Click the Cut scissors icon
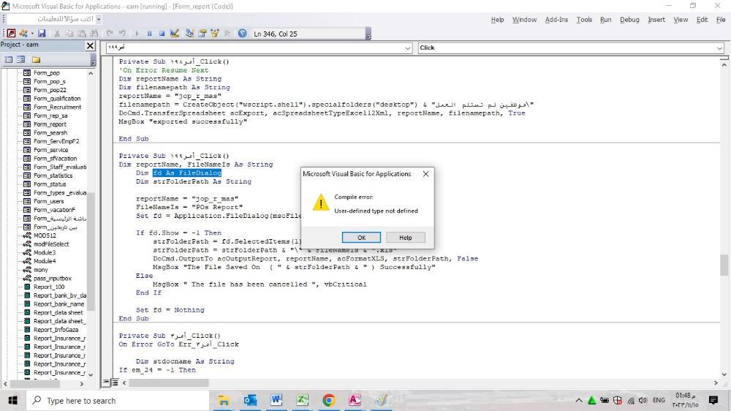The image size is (731, 411). pos(57,34)
